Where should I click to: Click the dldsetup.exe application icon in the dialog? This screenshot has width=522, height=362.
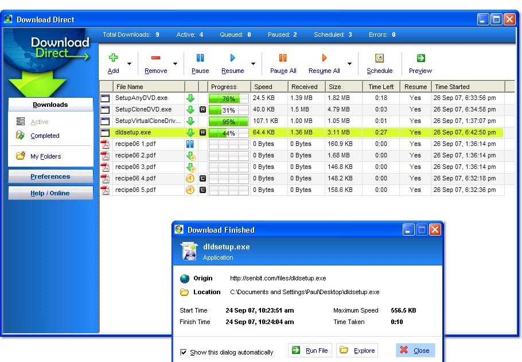click(189, 251)
